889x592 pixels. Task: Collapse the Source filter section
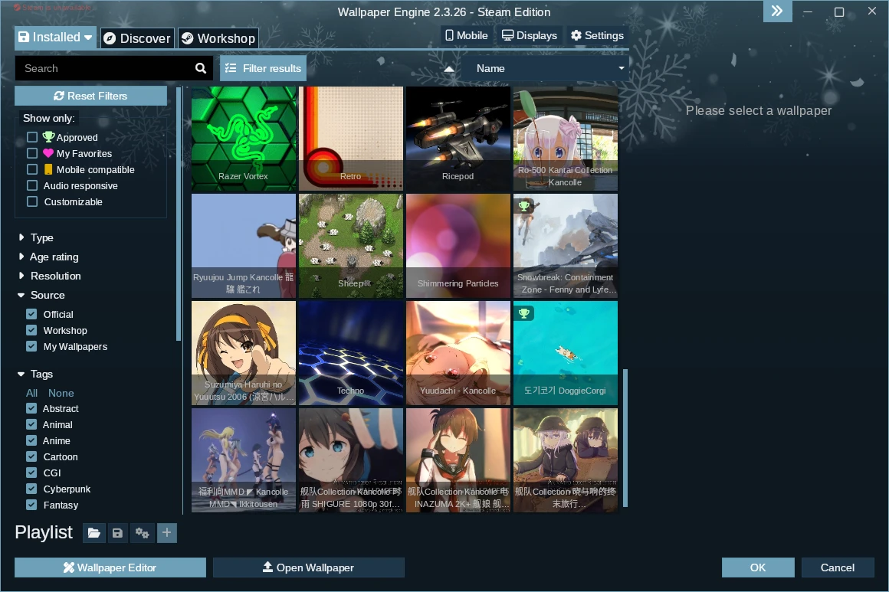coord(41,295)
